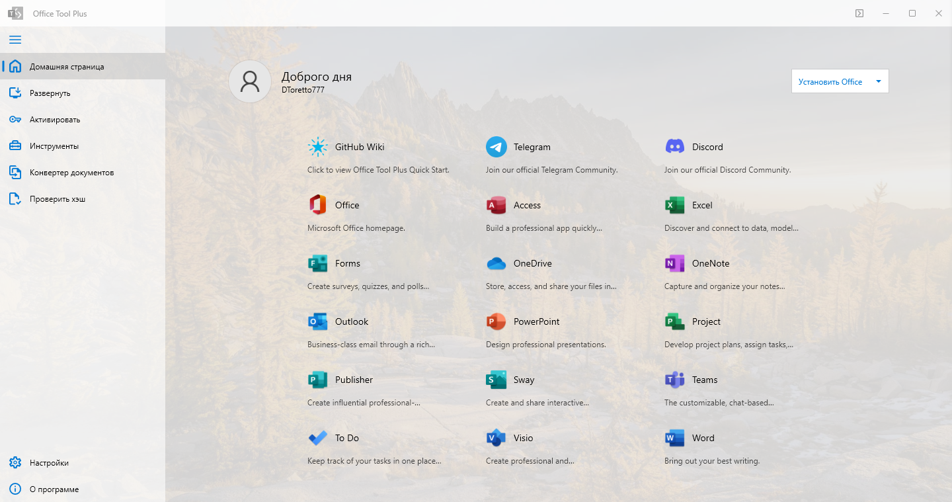
Task: Click the PowerPoint icon
Action: point(496,321)
